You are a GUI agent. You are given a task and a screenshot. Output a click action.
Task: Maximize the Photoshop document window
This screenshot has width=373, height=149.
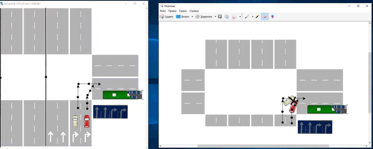click(135, 3)
